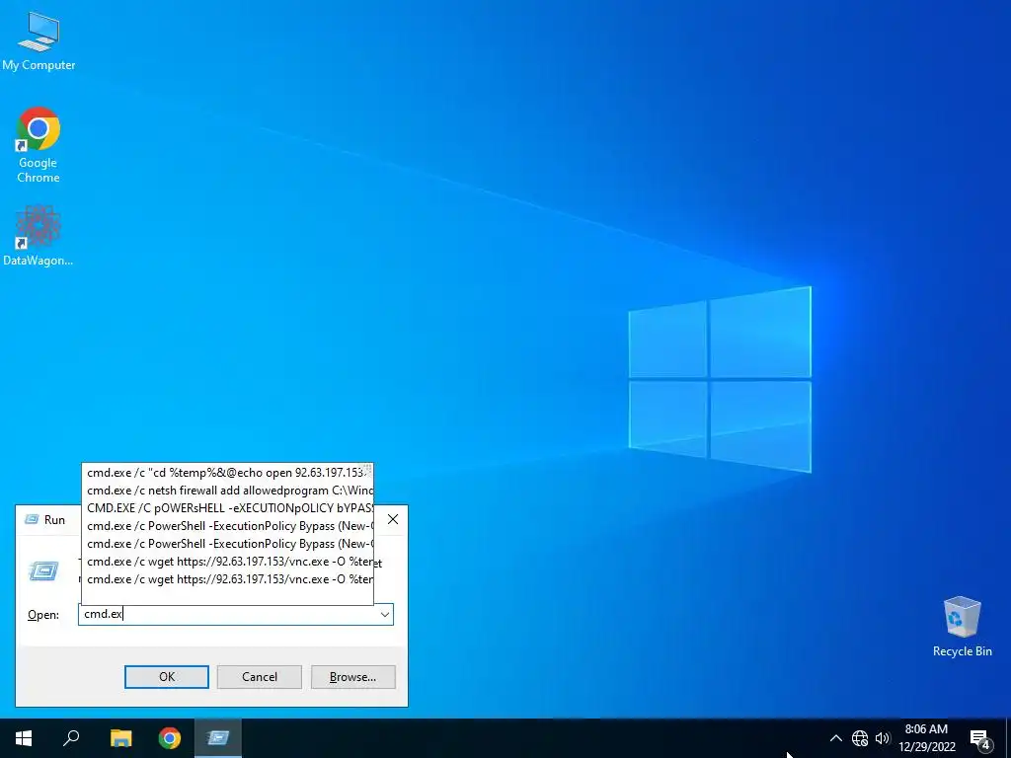Close the Run dialog
The image size is (1011, 758).
(393, 519)
